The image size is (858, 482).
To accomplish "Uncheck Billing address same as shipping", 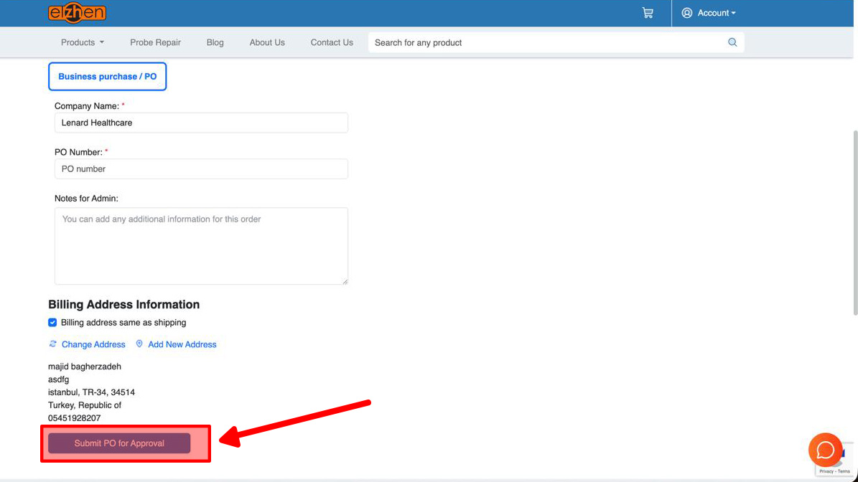I will click(x=52, y=322).
